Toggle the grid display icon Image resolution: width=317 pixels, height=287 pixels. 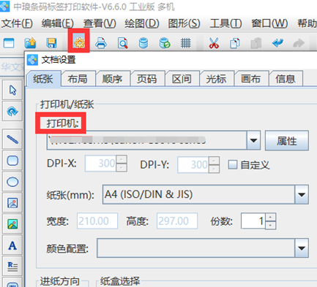[186, 43]
